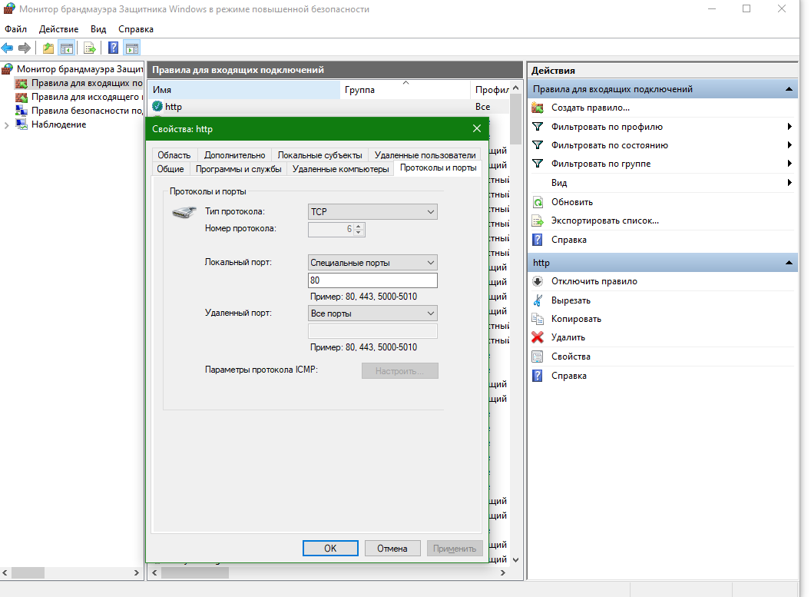
Task: Expand the Вид submenu in Actions pane
Action: pos(789,182)
